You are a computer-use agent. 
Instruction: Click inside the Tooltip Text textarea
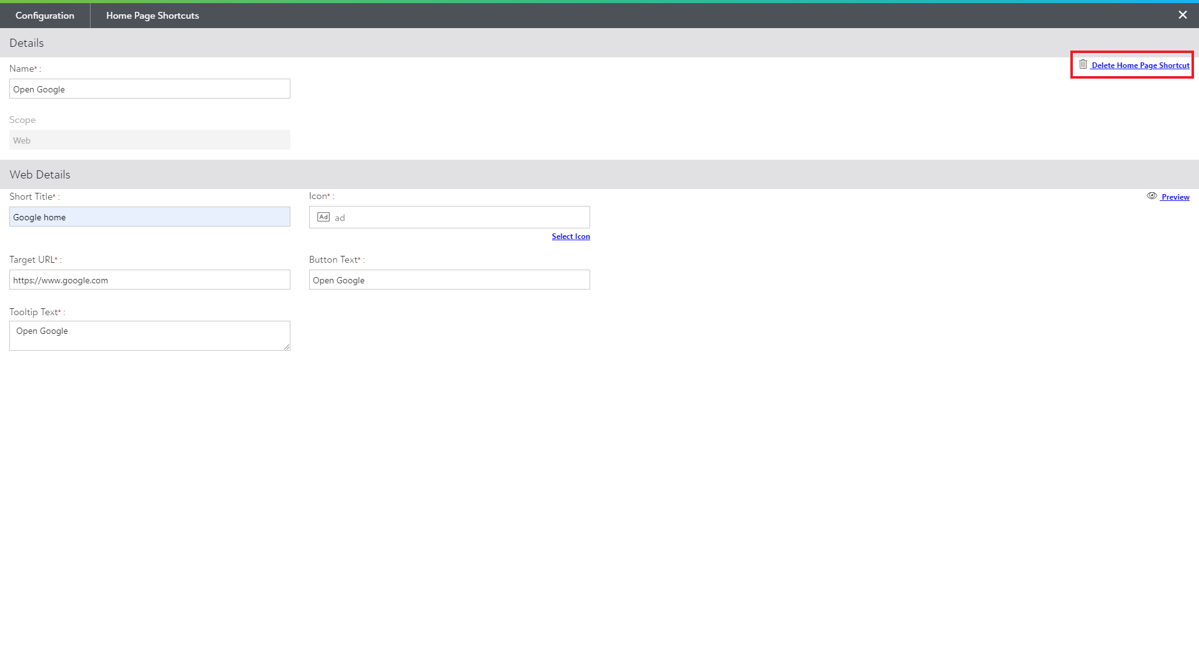(x=149, y=336)
